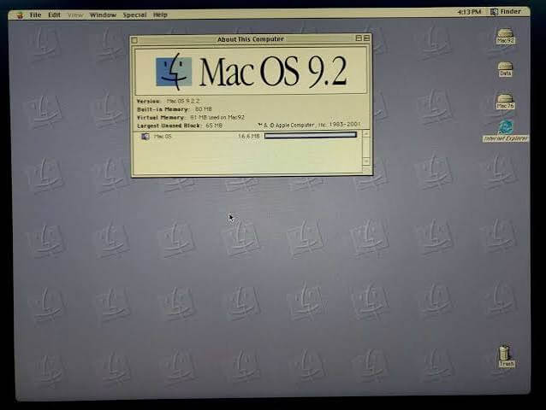
Task: Open the Finder application menu
Action: coord(506,12)
